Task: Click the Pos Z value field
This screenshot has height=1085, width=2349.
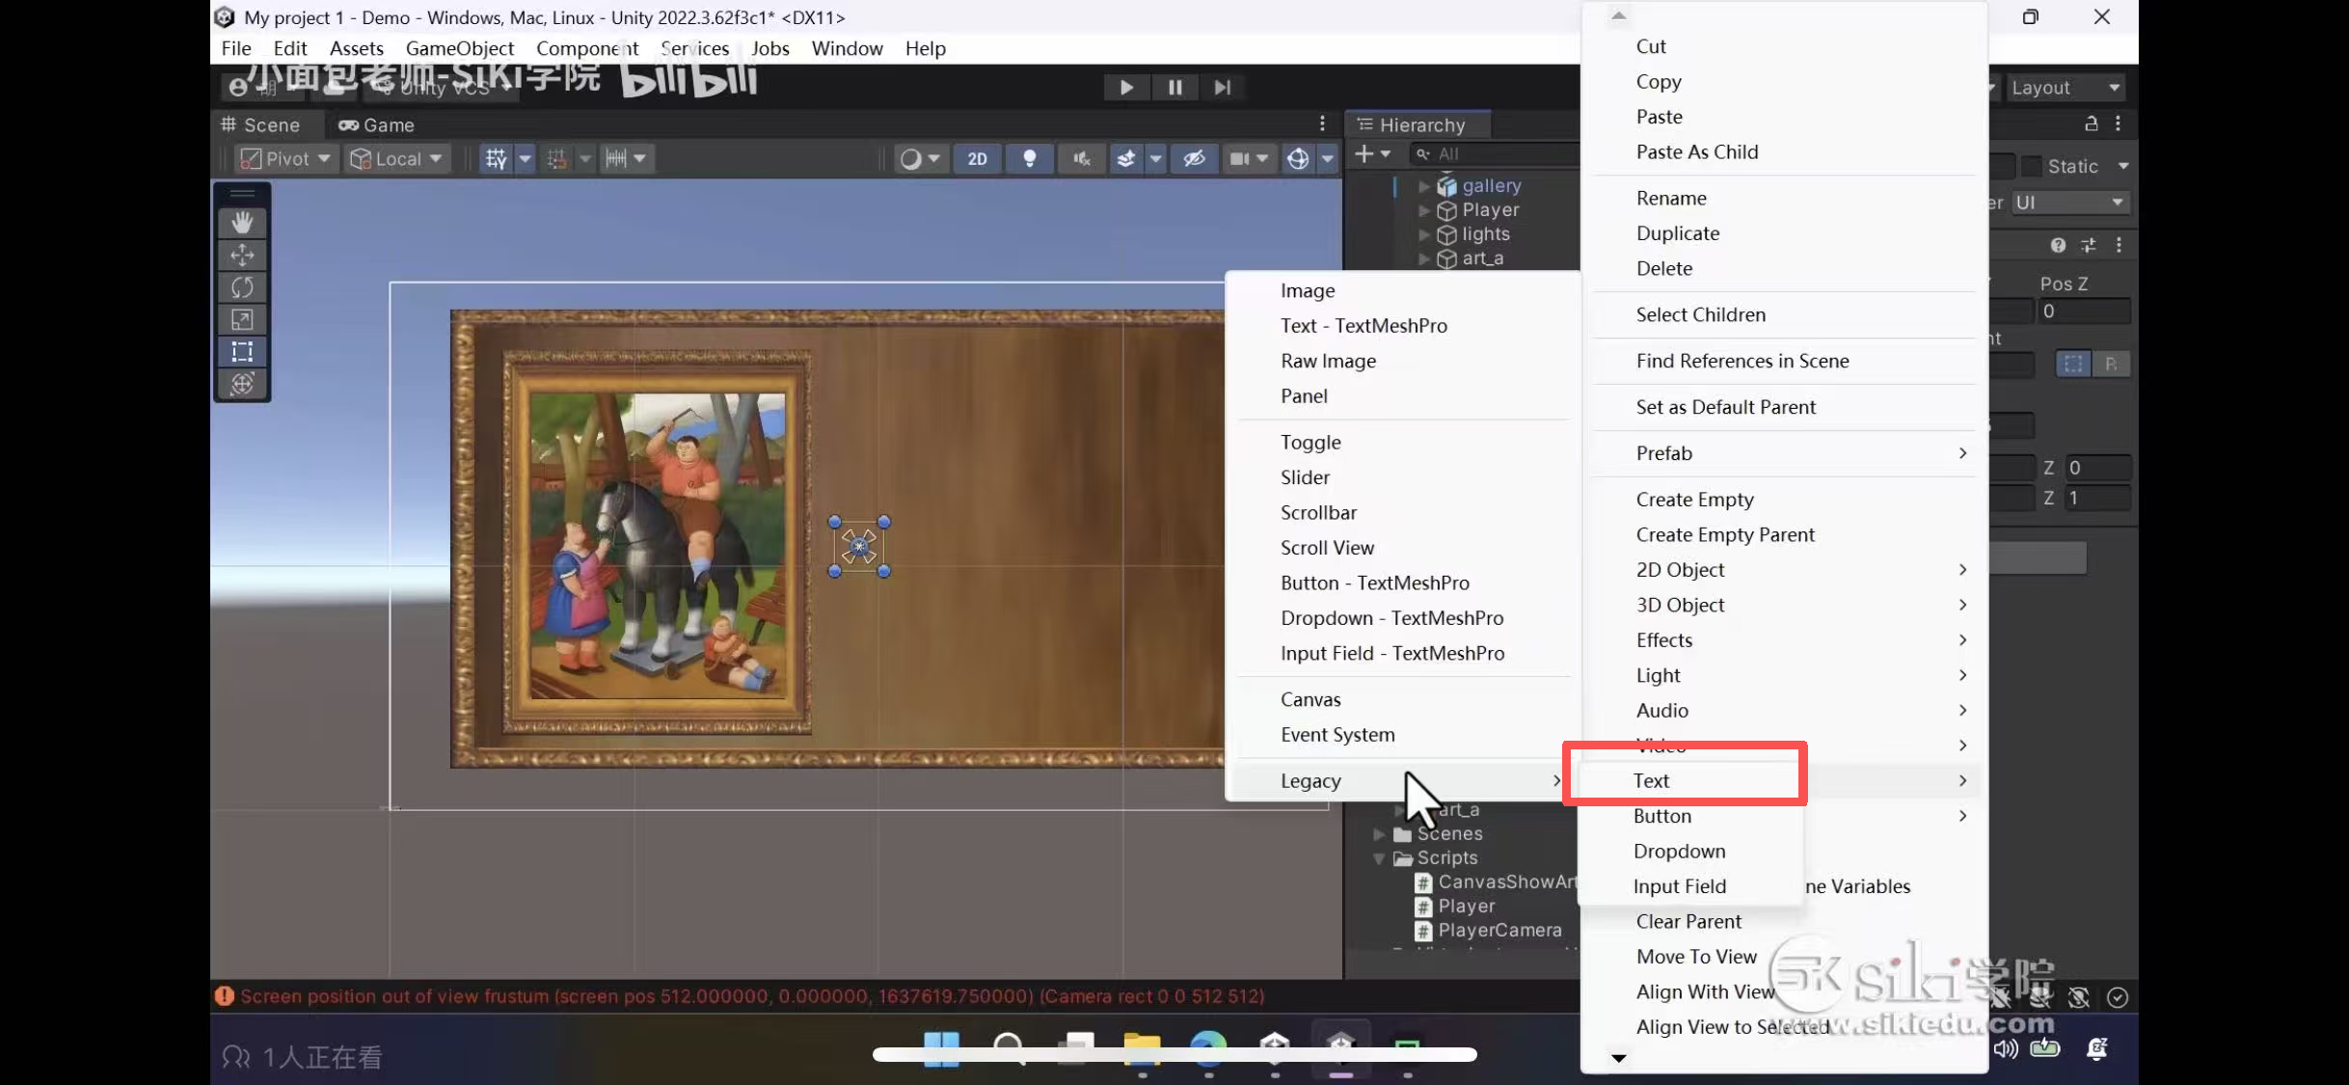Action: click(2083, 312)
